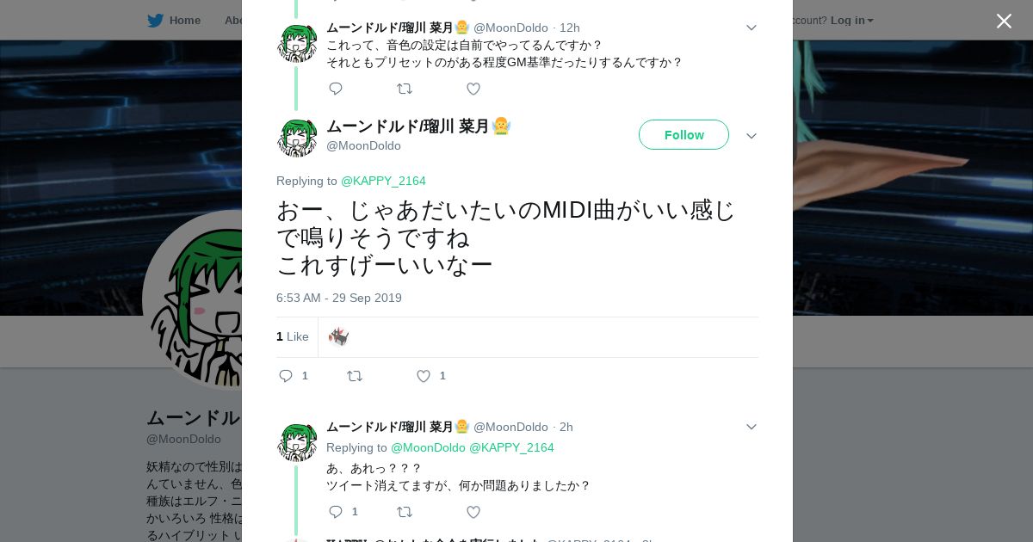Like the ツイート消えてますが tweet
Viewport: 1033px width, 542px height.
point(473,512)
